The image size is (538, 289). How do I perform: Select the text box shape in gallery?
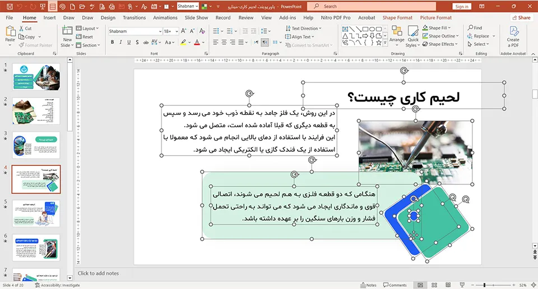[x=345, y=29]
